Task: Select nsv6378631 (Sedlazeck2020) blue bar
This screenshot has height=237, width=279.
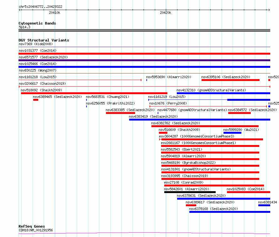Action: click(224, 199)
